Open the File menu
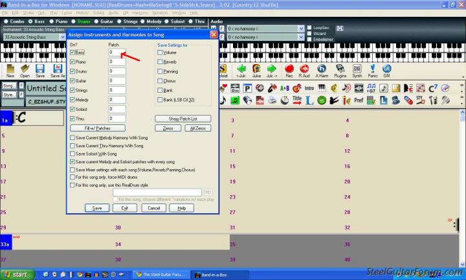This screenshot has width=466, height=280. coord(5,13)
